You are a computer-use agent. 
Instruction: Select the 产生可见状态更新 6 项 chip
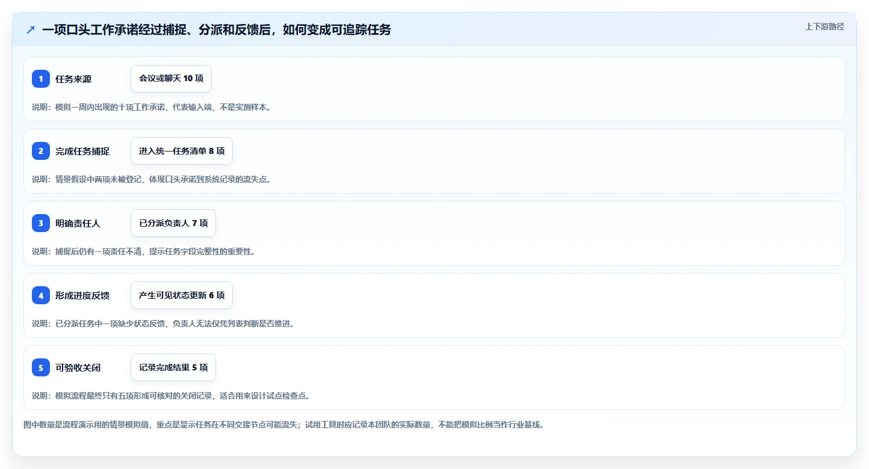(x=182, y=295)
